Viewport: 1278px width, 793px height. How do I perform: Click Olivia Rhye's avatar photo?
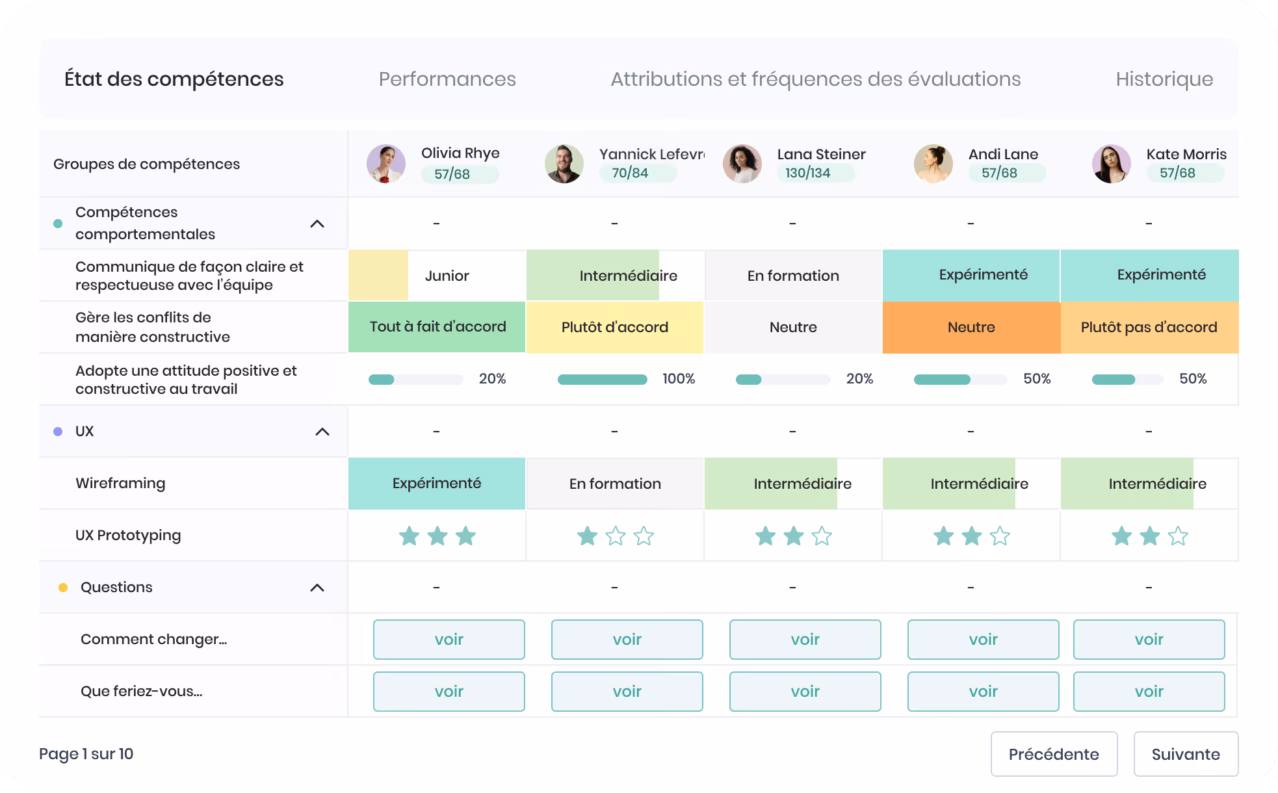click(386, 164)
